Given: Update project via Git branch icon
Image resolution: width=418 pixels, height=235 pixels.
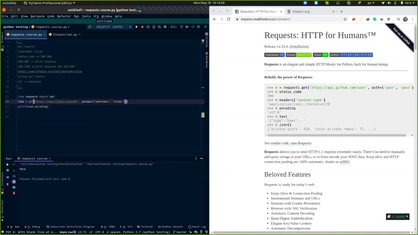Looking at the screenshot, I should tap(182, 27).
